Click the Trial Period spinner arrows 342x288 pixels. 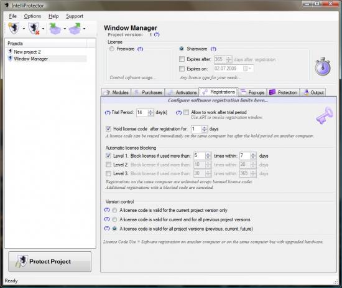[150, 113]
